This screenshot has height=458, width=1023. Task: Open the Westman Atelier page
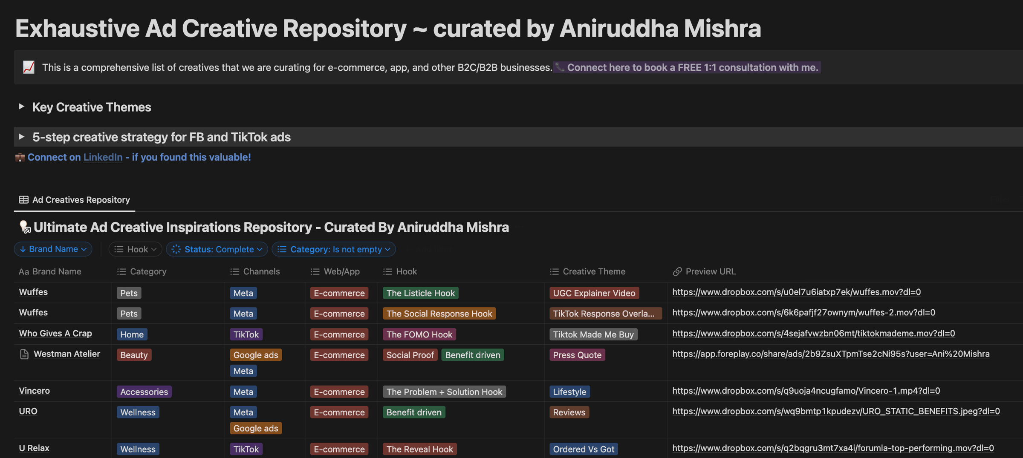(x=67, y=354)
